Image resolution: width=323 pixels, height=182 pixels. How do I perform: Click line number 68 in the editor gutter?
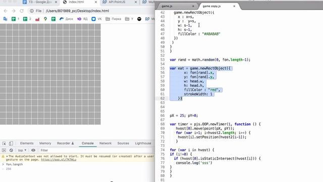[x=163, y=124]
